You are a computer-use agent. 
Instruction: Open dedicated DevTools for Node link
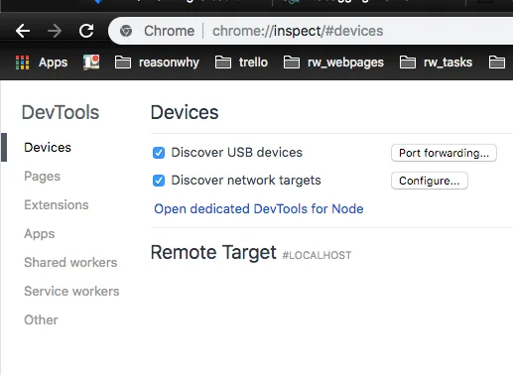click(259, 209)
